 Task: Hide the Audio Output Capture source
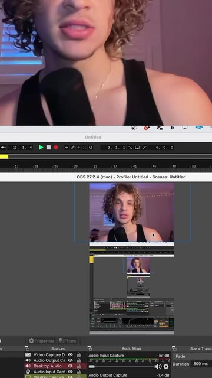tap(70, 360)
